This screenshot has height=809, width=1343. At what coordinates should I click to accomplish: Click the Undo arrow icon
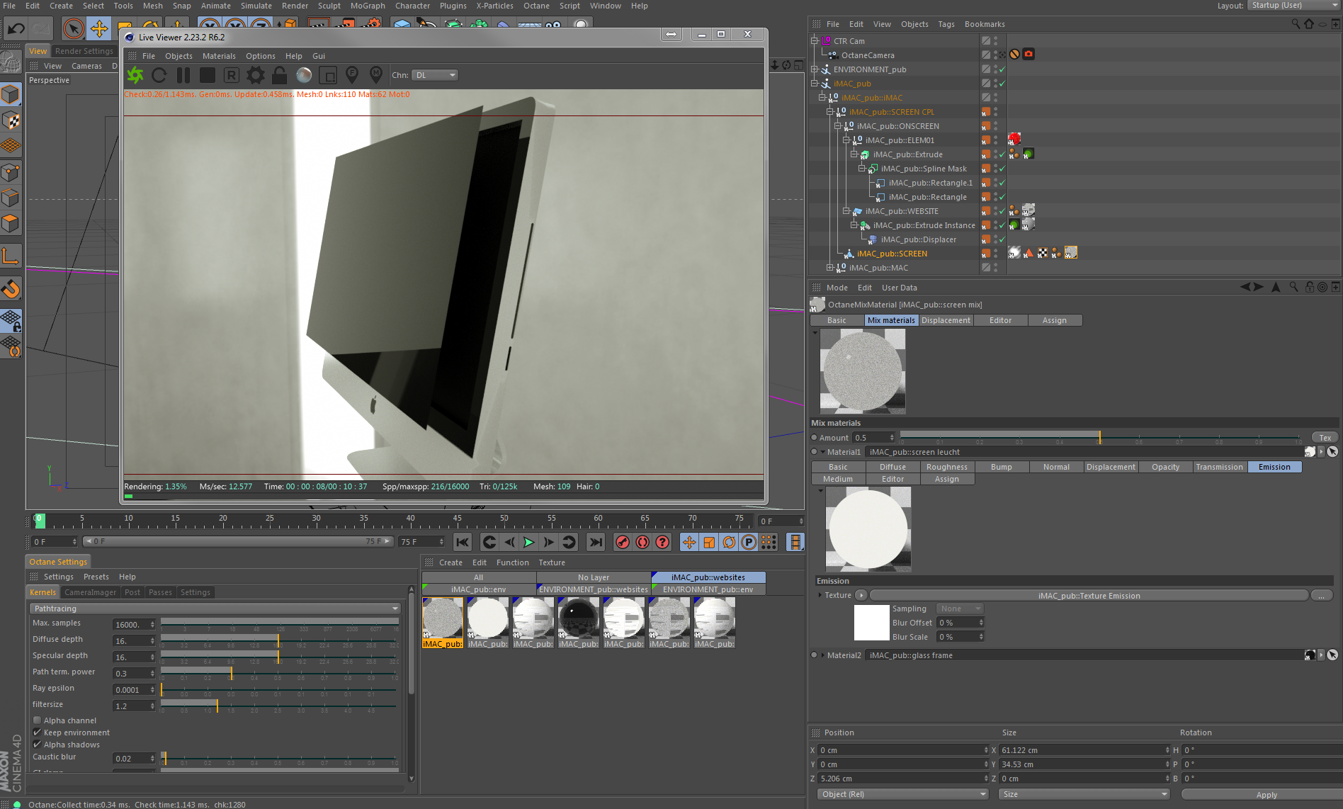(x=16, y=29)
